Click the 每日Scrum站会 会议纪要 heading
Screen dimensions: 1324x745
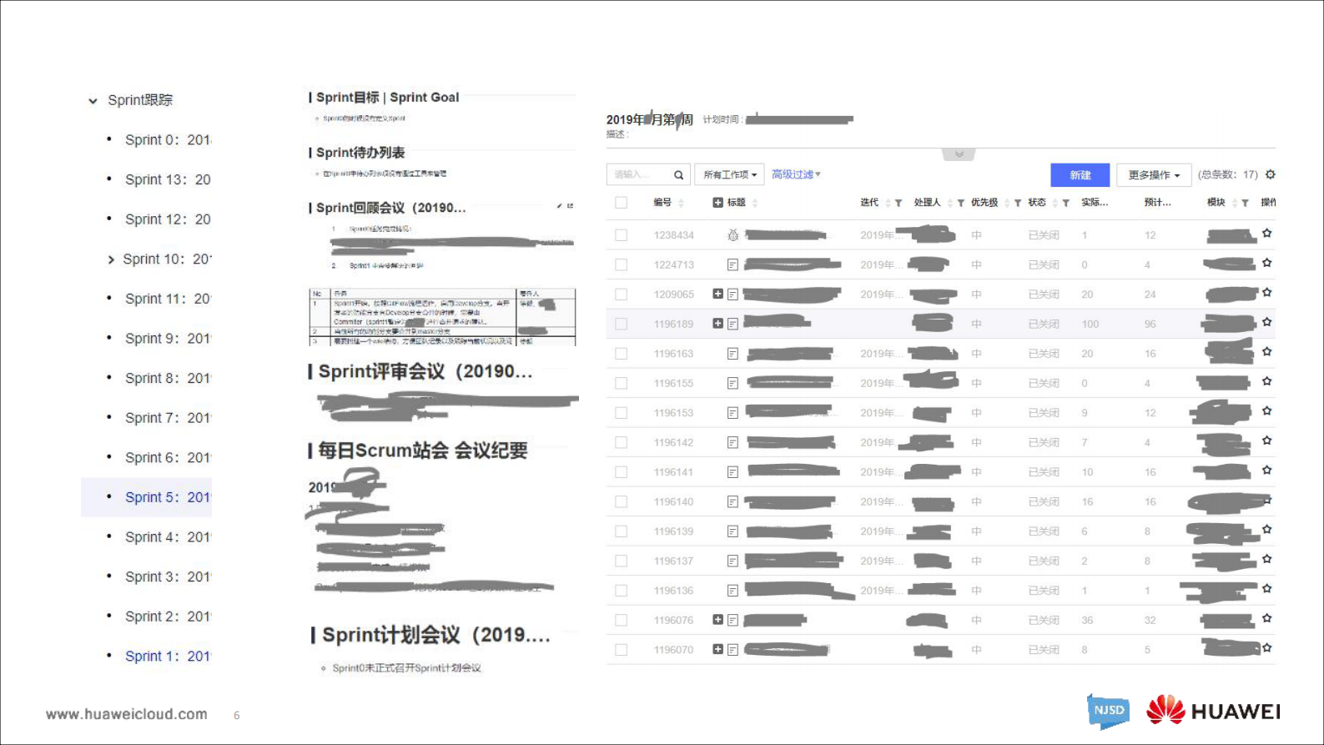pos(423,451)
